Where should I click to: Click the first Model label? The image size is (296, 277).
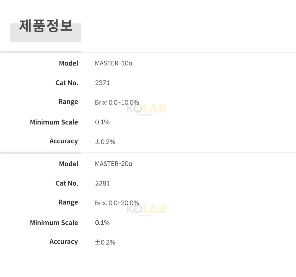click(68, 63)
